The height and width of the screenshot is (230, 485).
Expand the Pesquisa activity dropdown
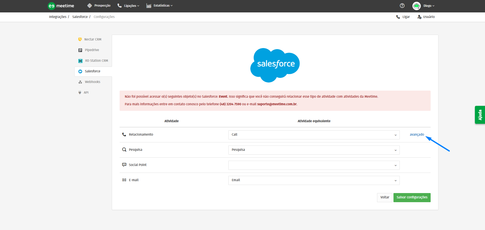[x=314, y=150]
